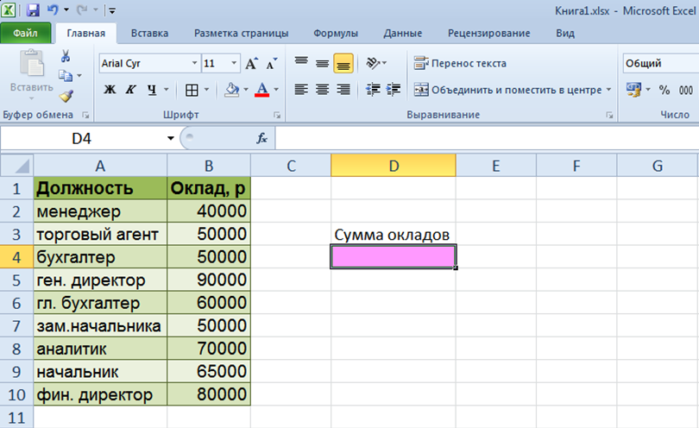Toggle bottom vertical alignment
Image resolution: width=699 pixels, height=428 pixels.
pyautogui.click(x=343, y=63)
